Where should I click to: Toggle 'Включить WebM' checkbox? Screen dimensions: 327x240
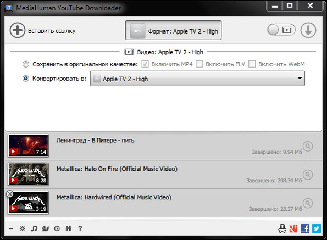click(252, 64)
